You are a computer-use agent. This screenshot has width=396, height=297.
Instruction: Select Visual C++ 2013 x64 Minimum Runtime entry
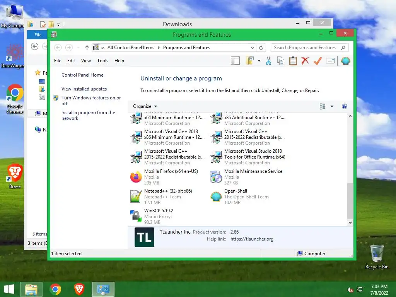(167, 119)
